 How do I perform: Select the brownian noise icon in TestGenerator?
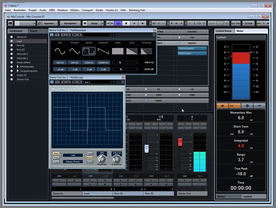(147, 51)
